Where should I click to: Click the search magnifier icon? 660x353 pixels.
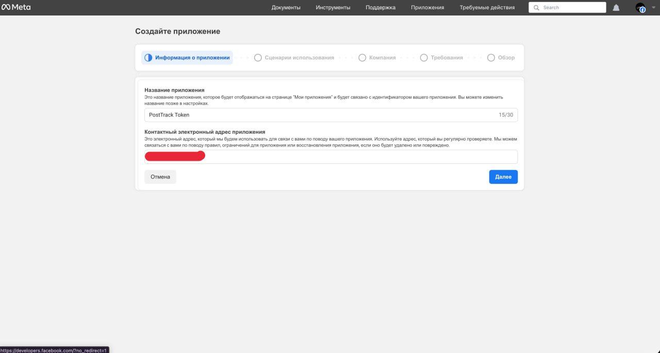click(536, 7)
